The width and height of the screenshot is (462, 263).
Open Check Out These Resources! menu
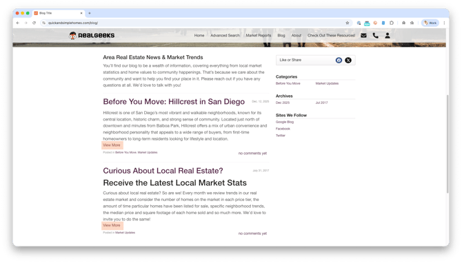point(332,35)
